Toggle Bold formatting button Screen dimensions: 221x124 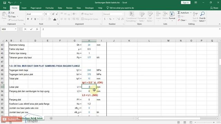pos(28,19)
